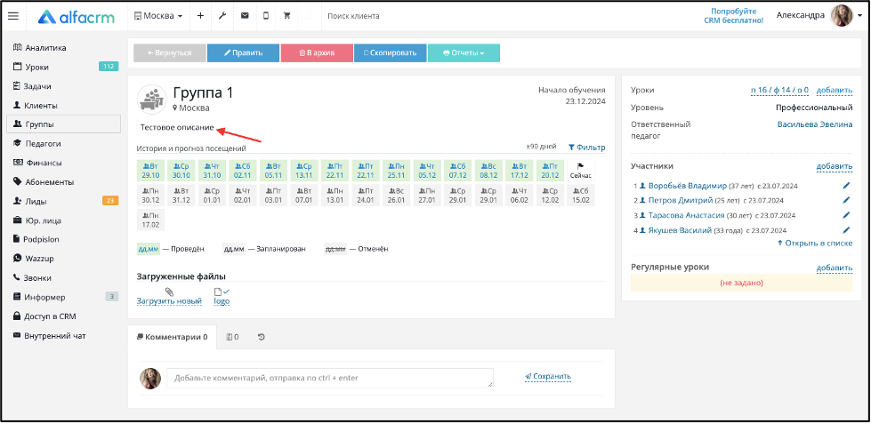Open the shopping cart icon
Screen dimensions: 871x424
point(286,16)
